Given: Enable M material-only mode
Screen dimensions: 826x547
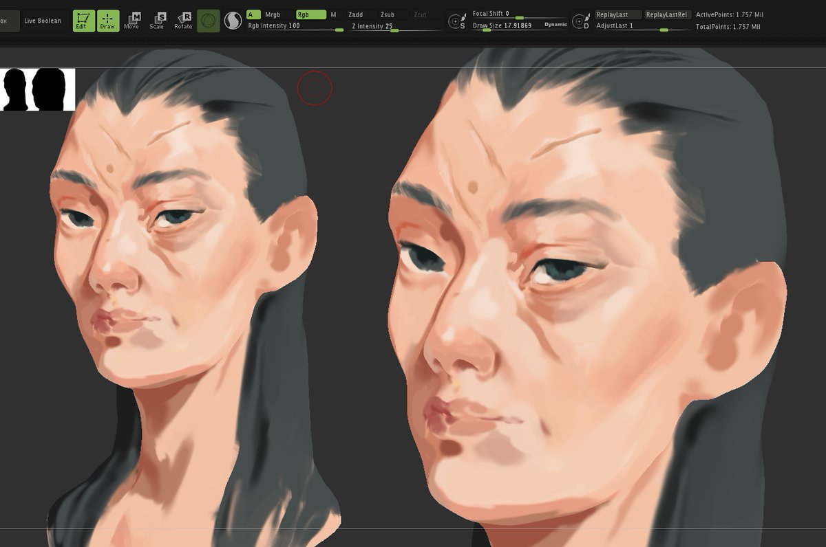Looking at the screenshot, I should click(x=334, y=14).
